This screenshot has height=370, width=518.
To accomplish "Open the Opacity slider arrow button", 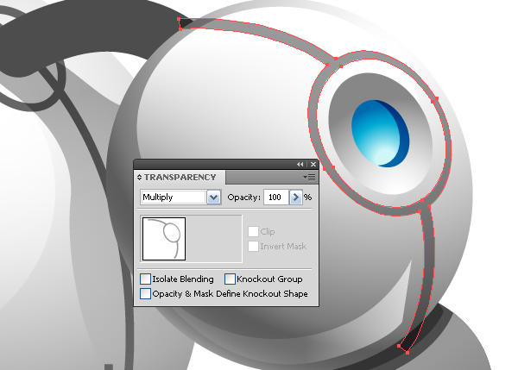I will [295, 198].
